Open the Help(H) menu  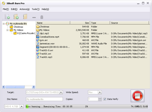click(x=45, y=9)
